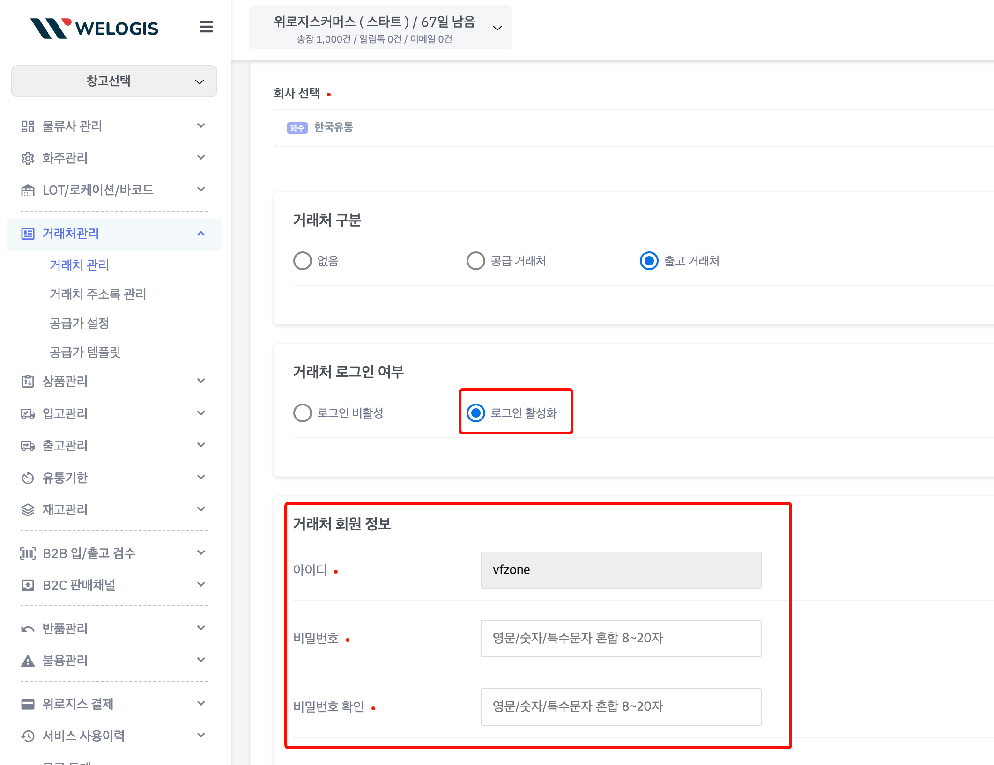Go to 공급가 템플릿 link
This screenshot has width=994, height=765.
coord(85,352)
